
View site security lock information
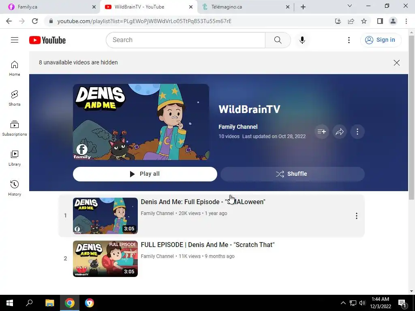pyautogui.click(x=51, y=21)
